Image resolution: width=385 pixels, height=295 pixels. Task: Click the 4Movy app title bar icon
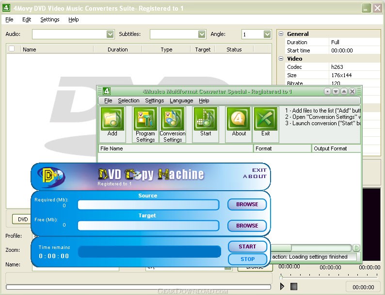point(6,8)
